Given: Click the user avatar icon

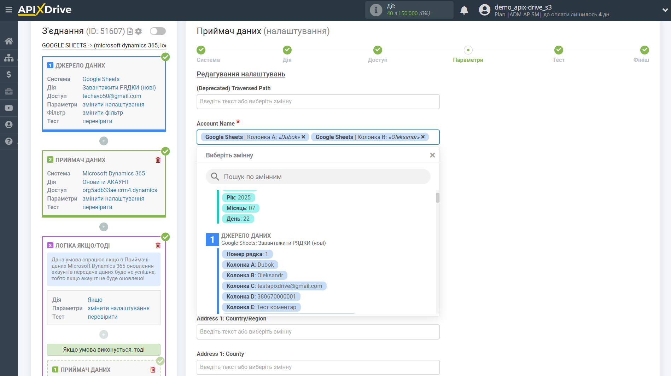Looking at the screenshot, I should (485, 10).
